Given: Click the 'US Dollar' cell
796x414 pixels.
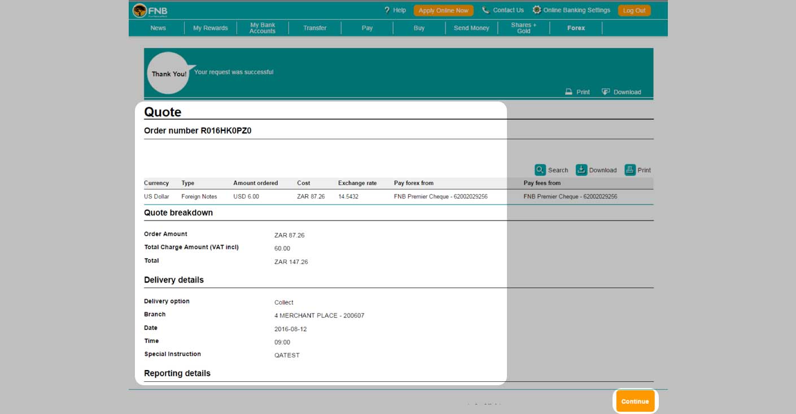Looking at the screenshot, I should (x=156, y=197).
